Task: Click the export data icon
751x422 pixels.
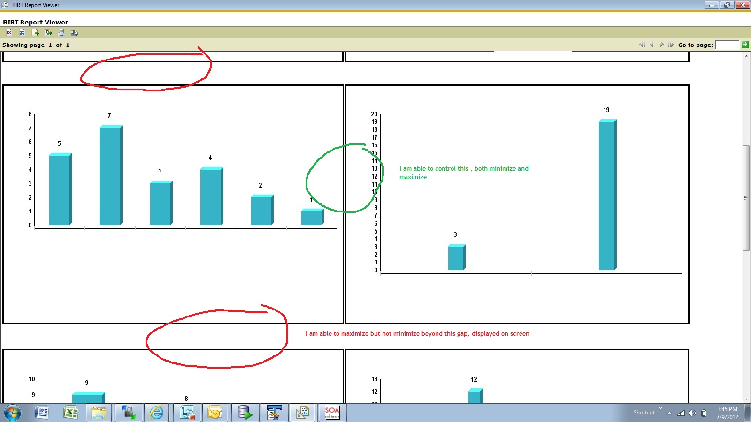Action: point(35,32)
